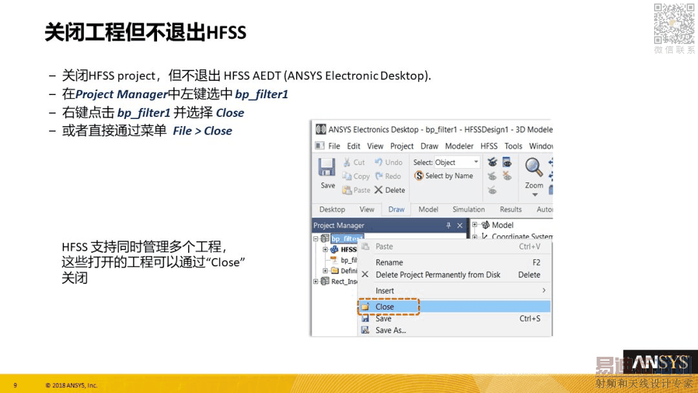
Task: Click the ribbon Paste clipboard button beside Delete
Action: click(x=356, y=190)
